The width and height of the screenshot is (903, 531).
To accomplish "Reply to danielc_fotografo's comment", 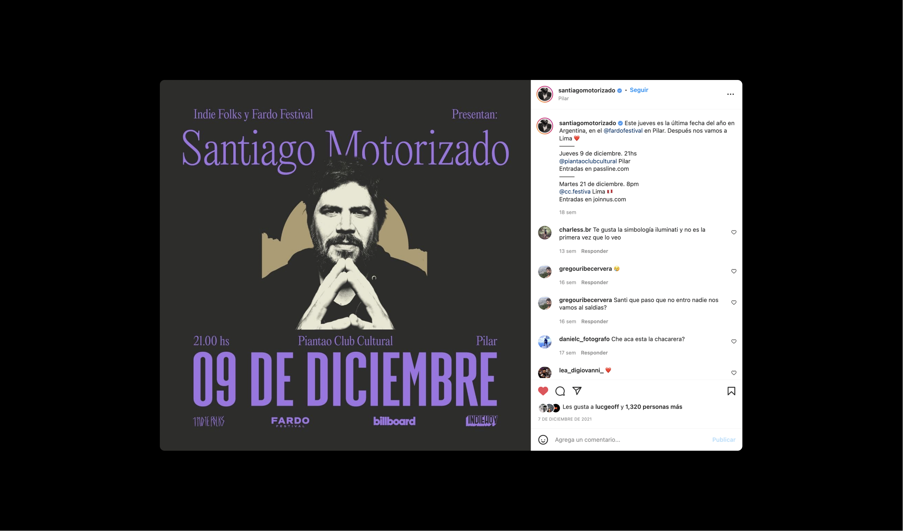I will coord(594,353).
